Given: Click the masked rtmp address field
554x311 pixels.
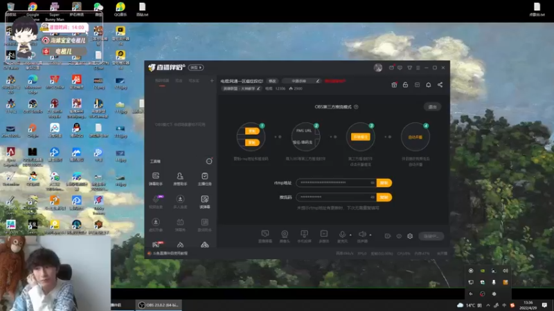Looking at the screenshot, I should (x=336, y=182).
